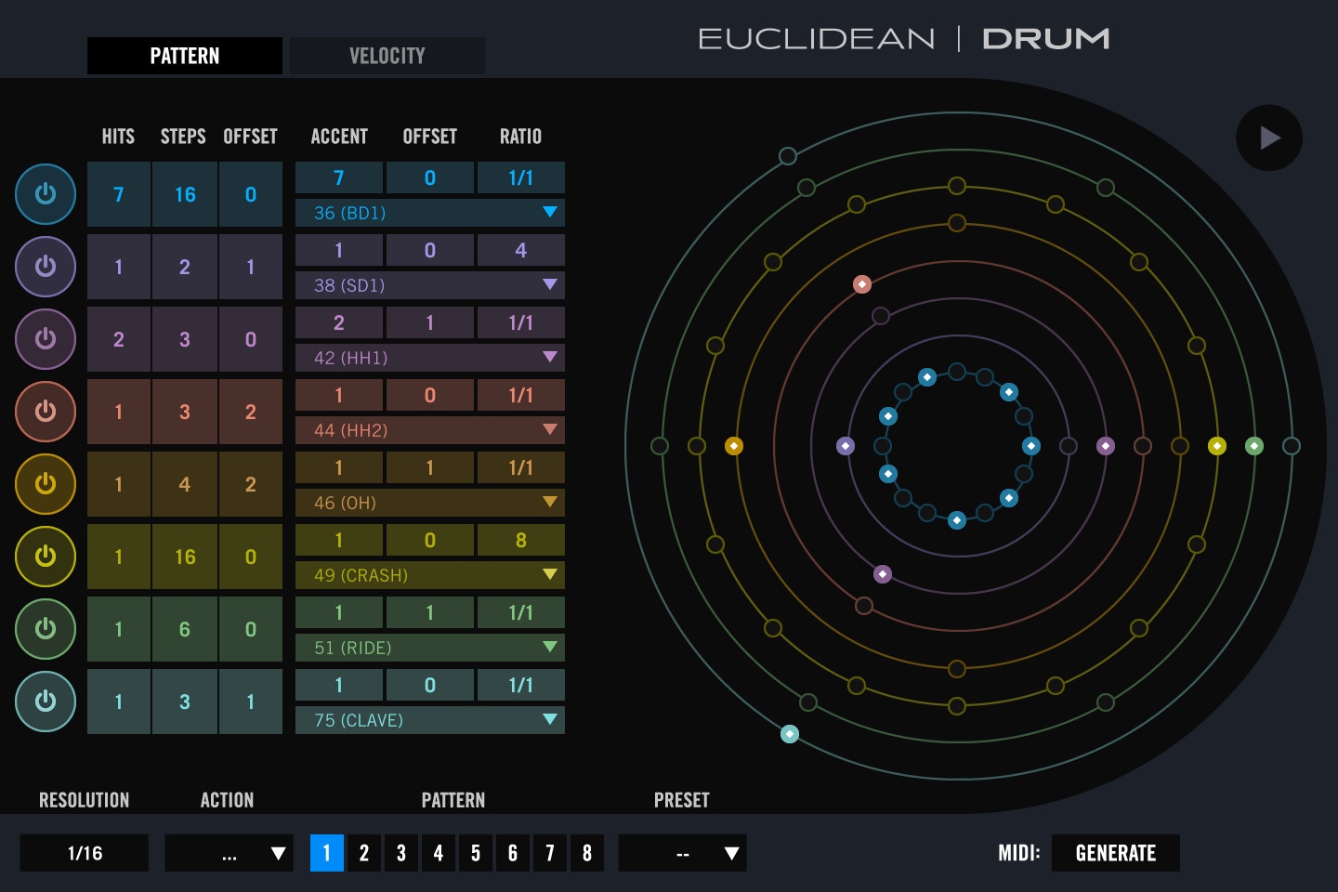The height and width of the screenshot is (892, 1338).
Task: Open the PRESET dropdown
Action: pos(682,852)
